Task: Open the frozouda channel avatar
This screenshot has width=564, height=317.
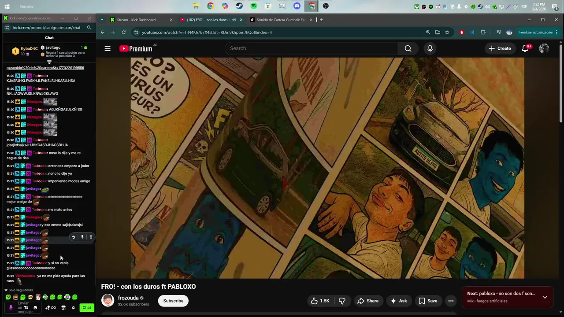Action: pyautogui.click(x=108, y=301)
